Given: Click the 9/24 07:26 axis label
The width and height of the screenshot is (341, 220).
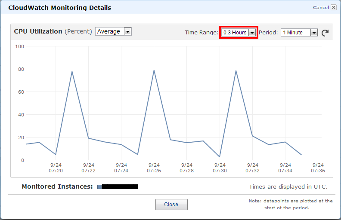Looking at the screenshot, I should [154, 168].
